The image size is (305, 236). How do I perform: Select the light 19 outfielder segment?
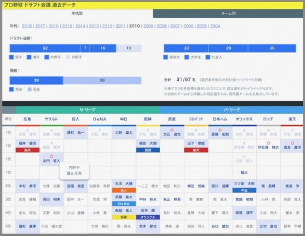[x=129, y=48]
